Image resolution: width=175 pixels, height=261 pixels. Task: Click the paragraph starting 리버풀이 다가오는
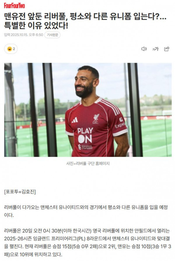[86, 211]
